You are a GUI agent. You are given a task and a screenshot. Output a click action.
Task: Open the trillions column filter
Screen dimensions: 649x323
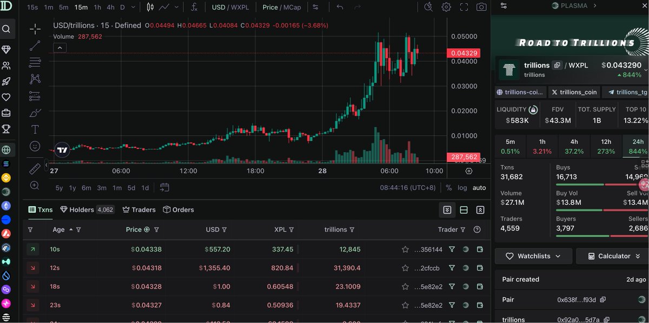[352, 230]
